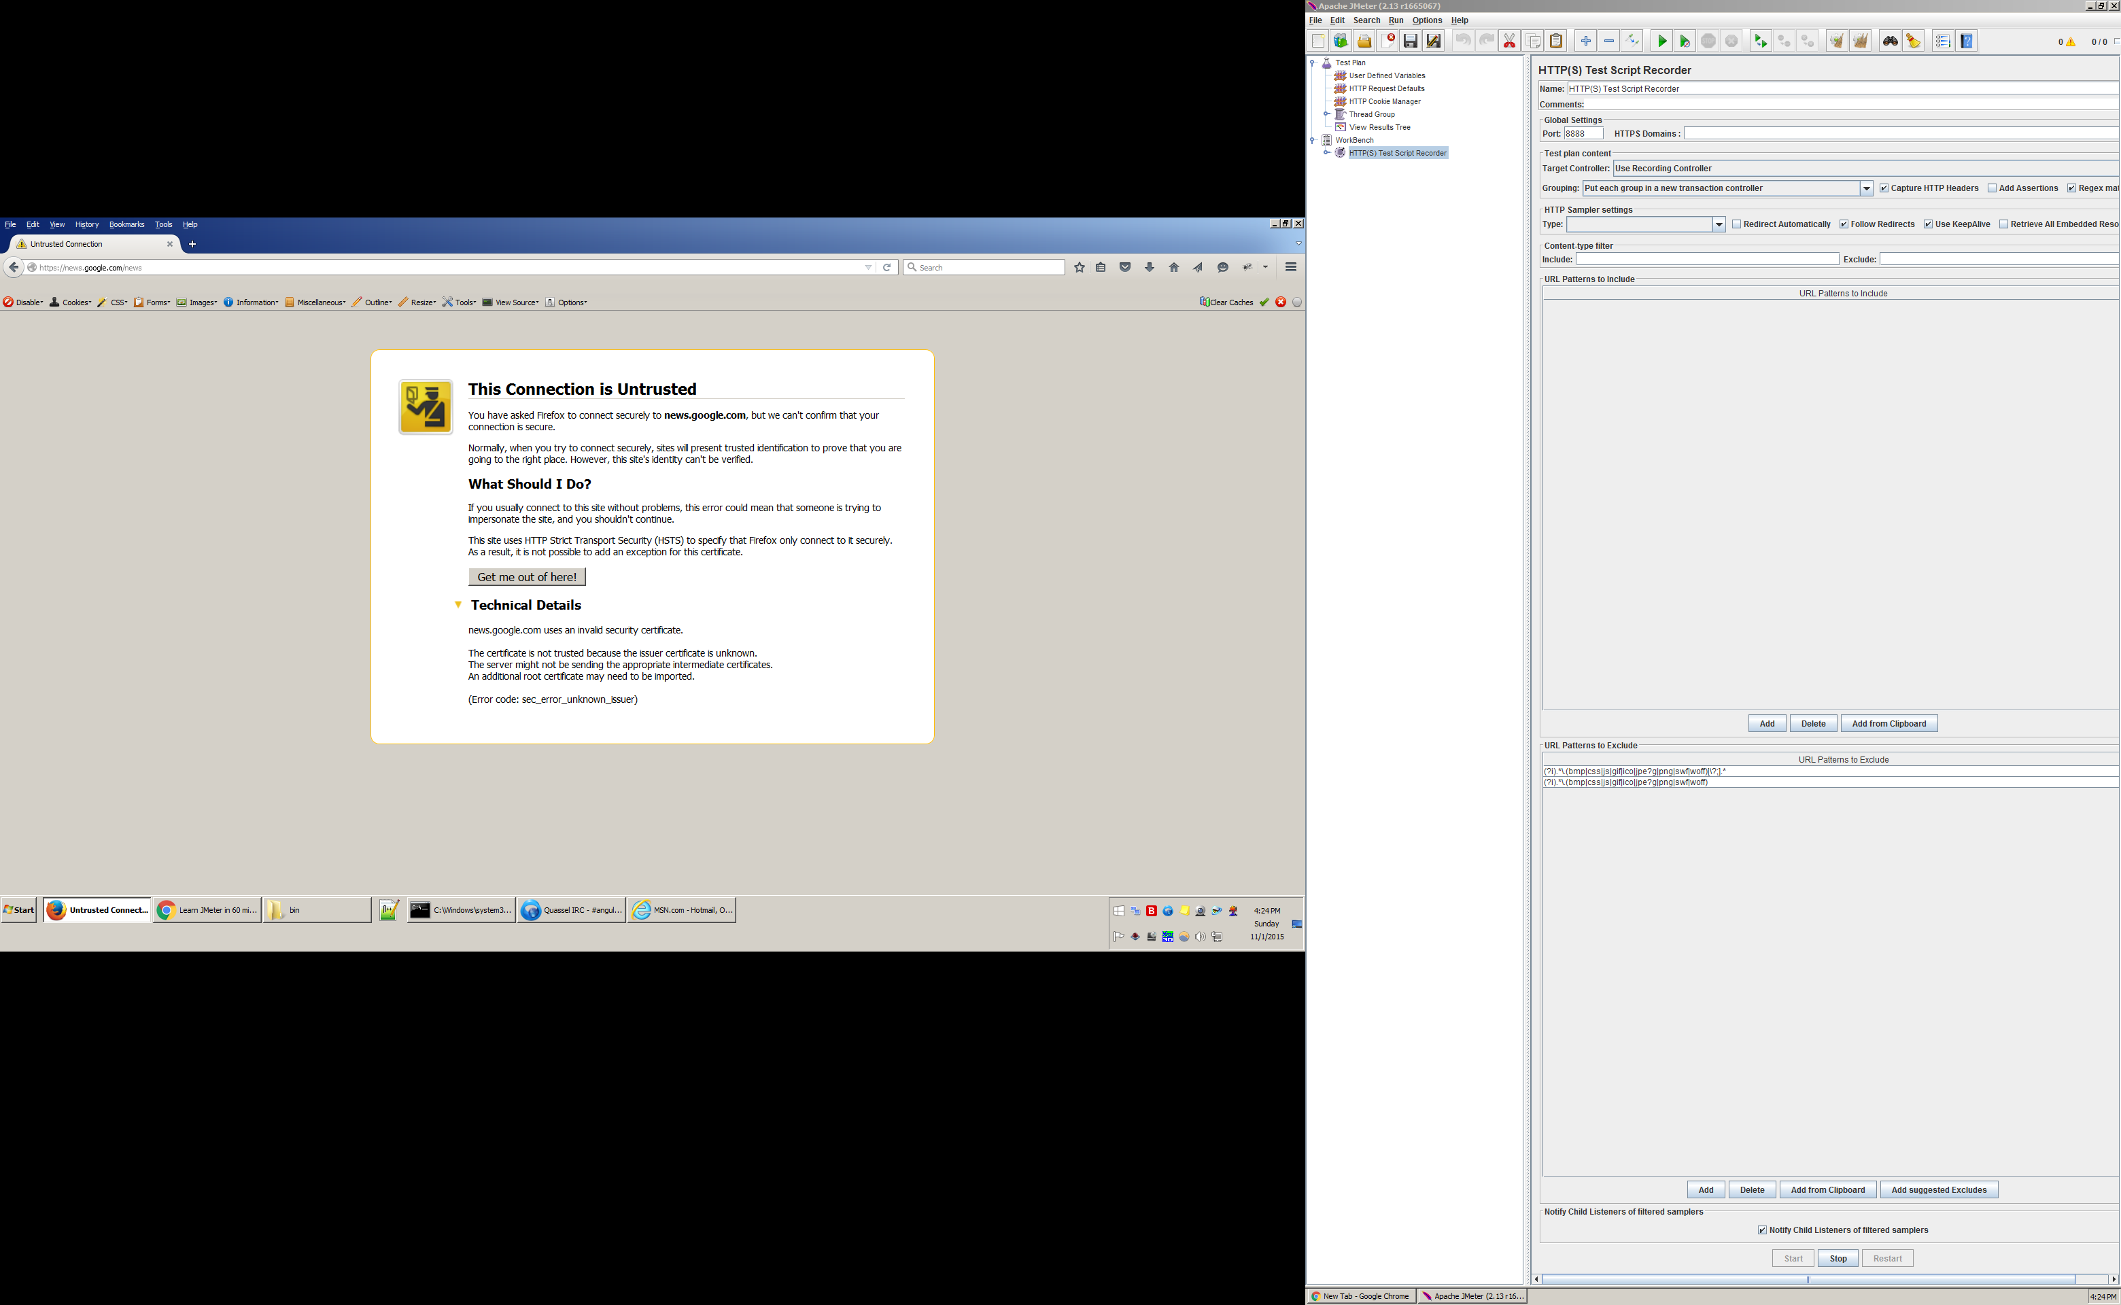
Task: Open the JMeter Options menu
Action: tap(1427, 20)
